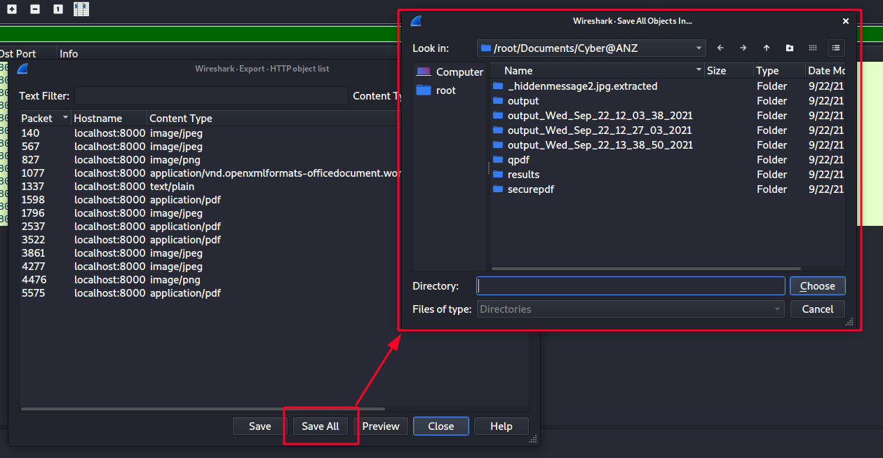Viewport: 883px width, 458px height.
Task: Open the Look in path dropdown
Action: (699, 48)
